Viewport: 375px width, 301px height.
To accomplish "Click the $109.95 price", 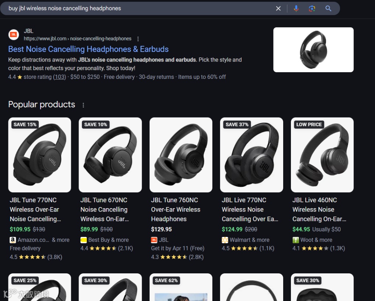I will coord(20,229).
